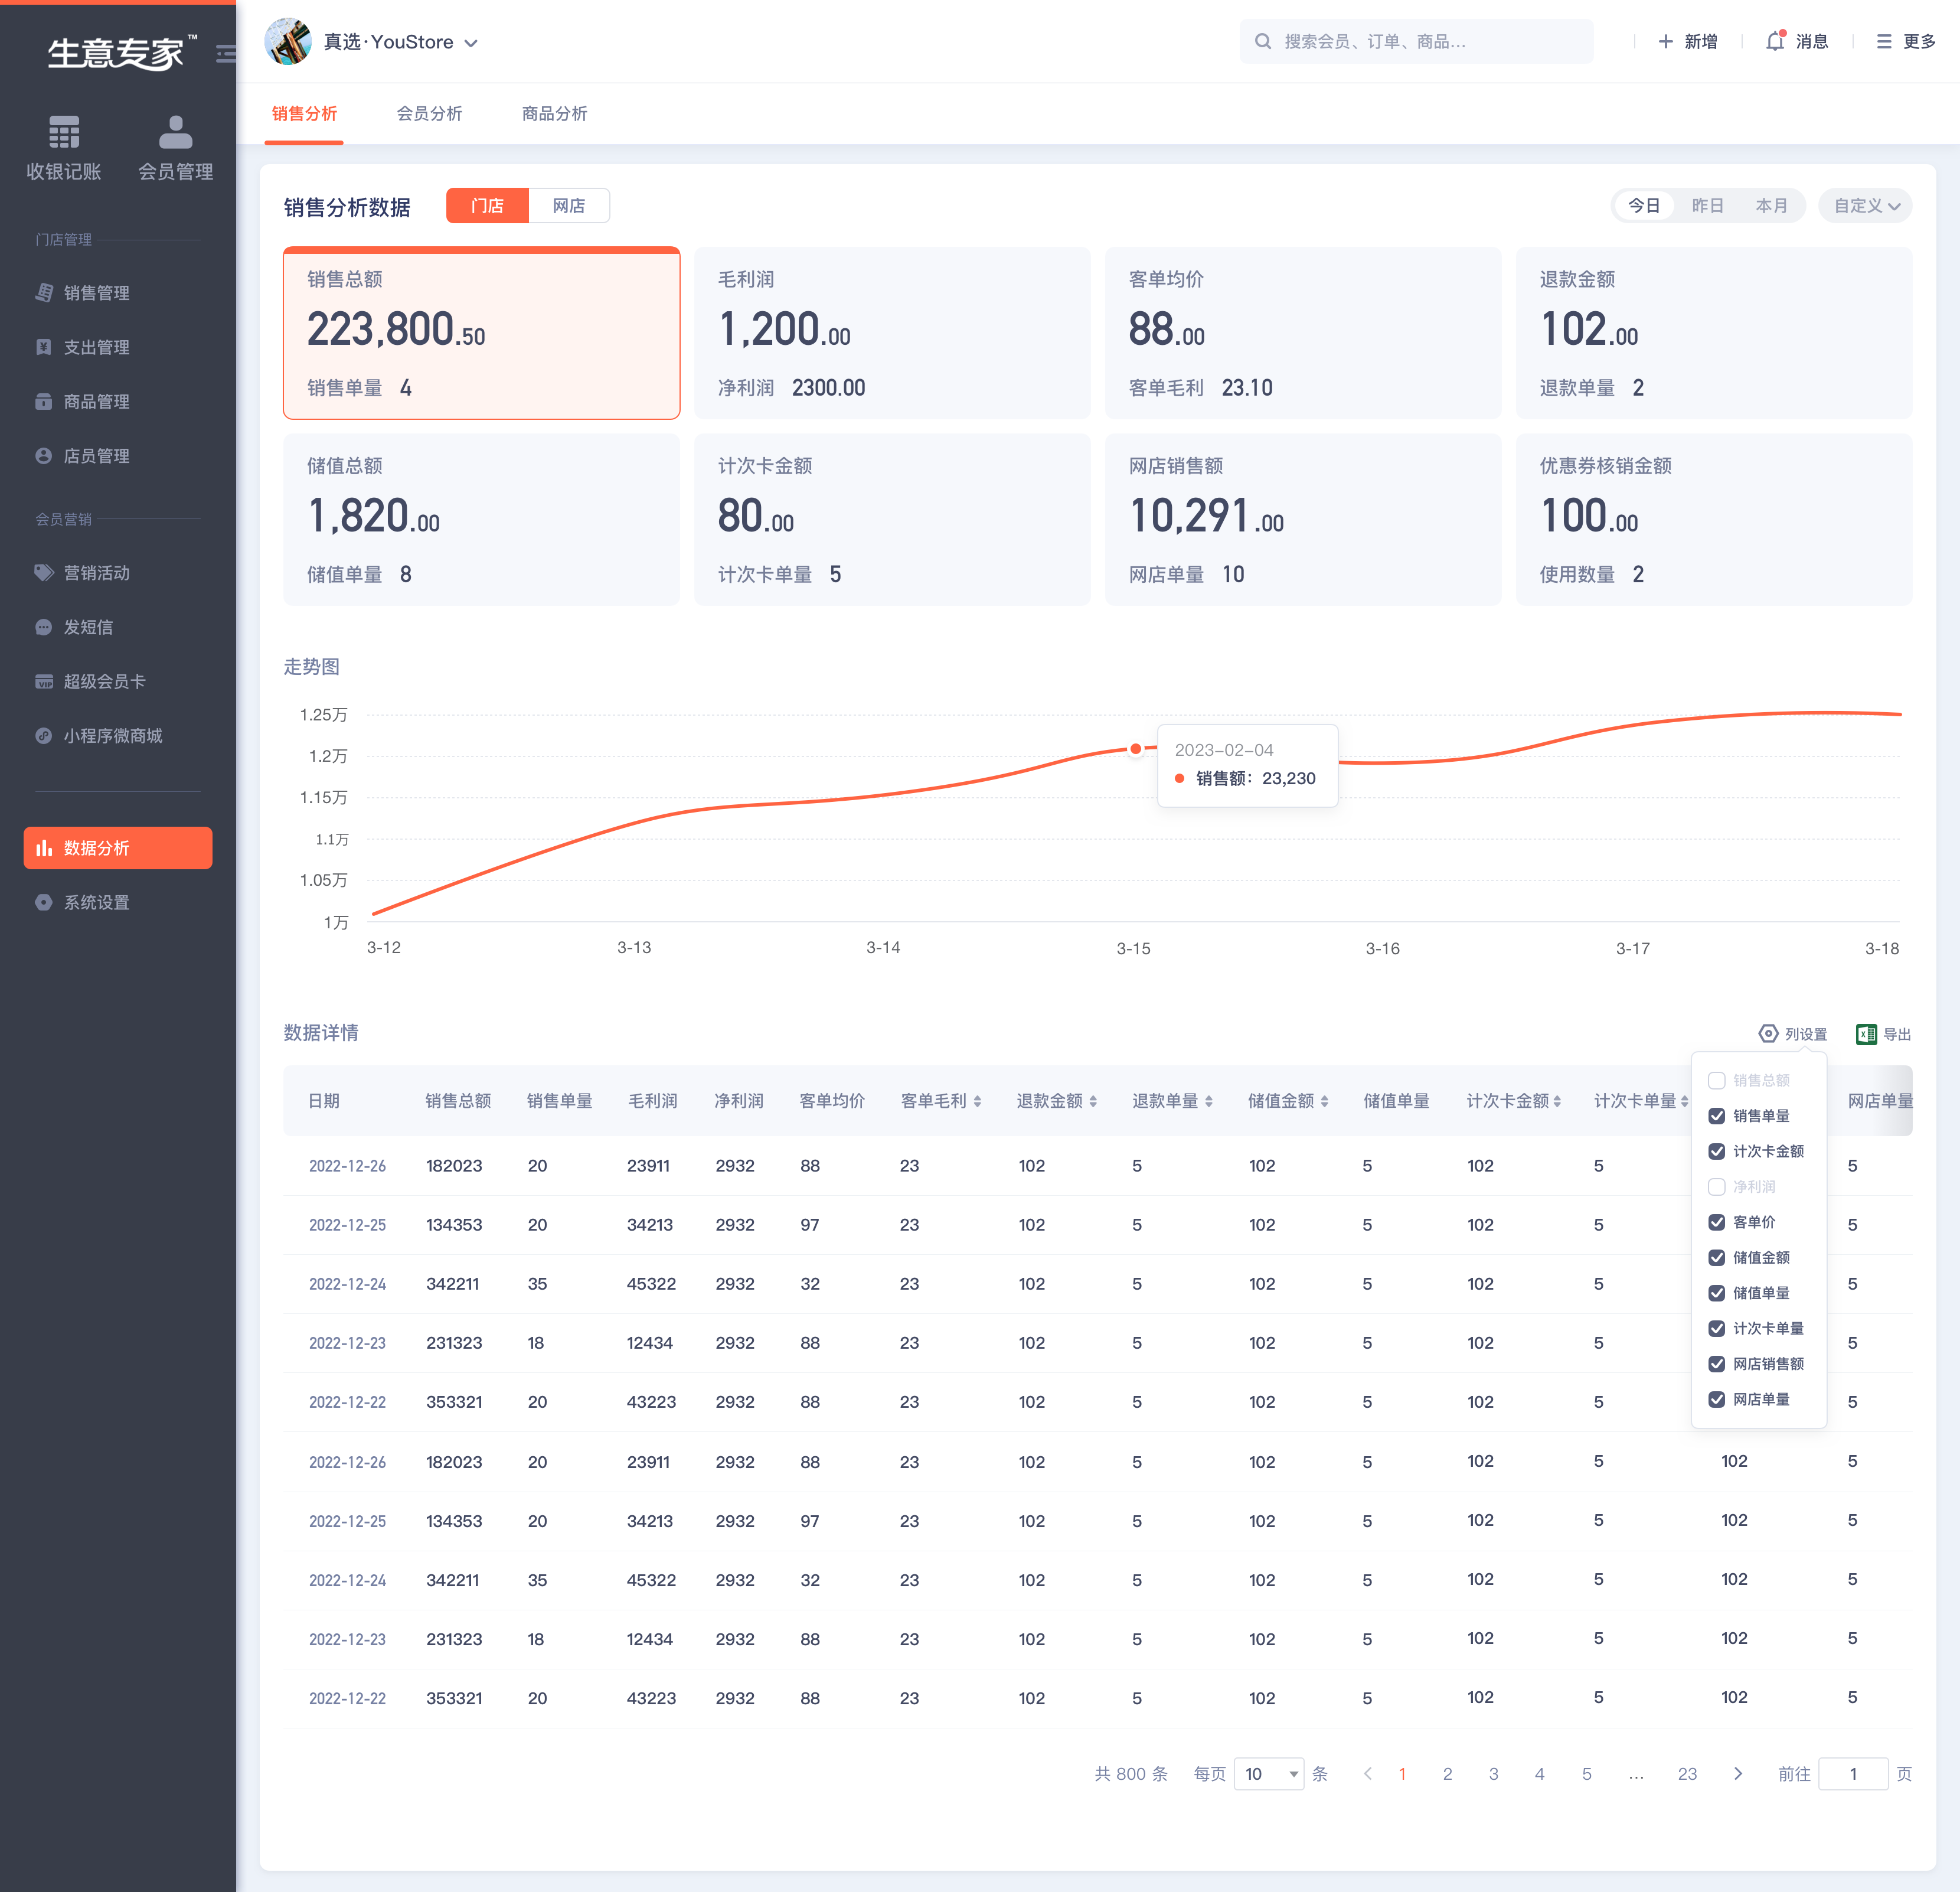Uncheck the 计次卡金额 column checkbox

(1716, 1151)
